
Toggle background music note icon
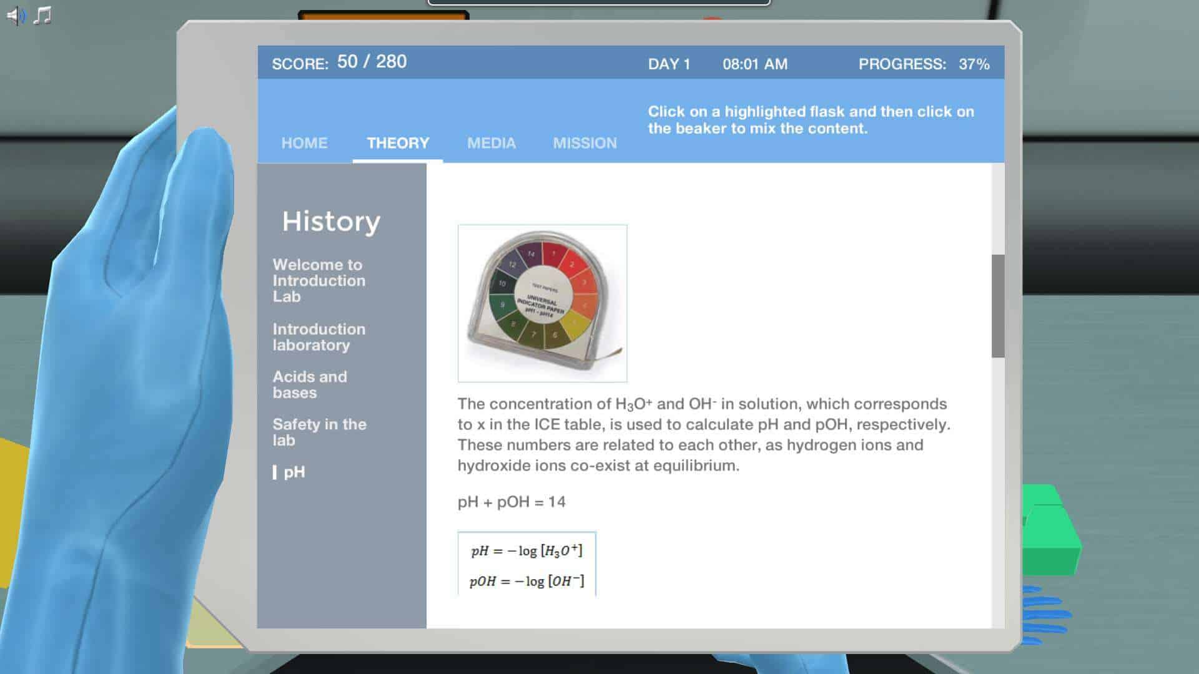(x=42, y=16)
